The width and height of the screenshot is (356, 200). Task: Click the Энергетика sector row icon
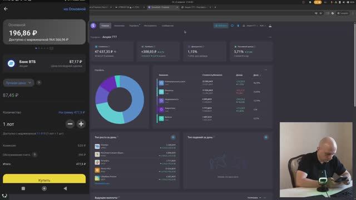click(161, 109)
